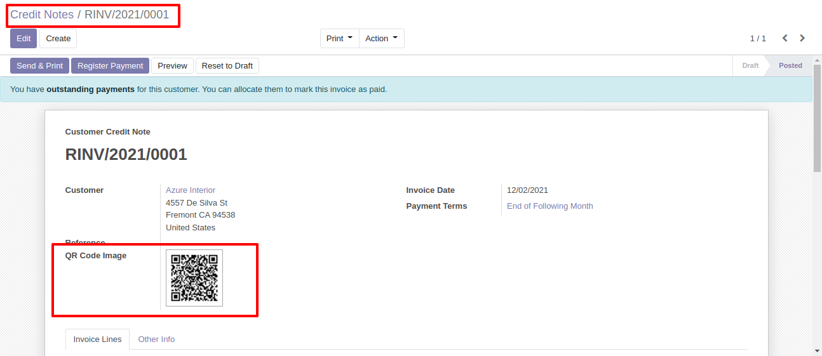
Task: Open the Azure Interior customer link
Action: coord(191,190)
